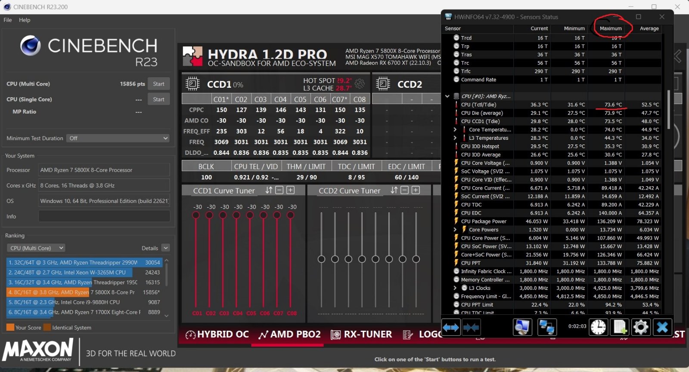This screenshot has height=372, width=689.
Task: Click the Maxon logo
Action: click(x=38, y=350)
